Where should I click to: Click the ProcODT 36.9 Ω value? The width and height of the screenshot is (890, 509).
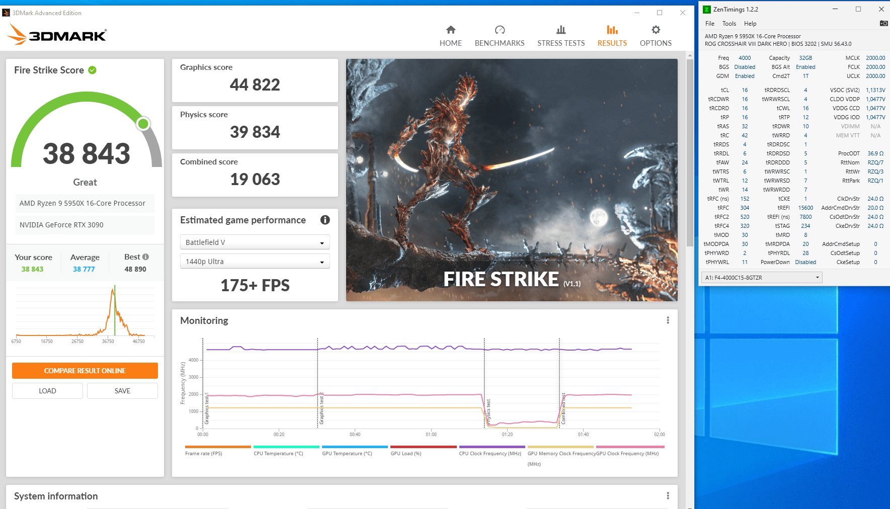(x=875, y=153)
